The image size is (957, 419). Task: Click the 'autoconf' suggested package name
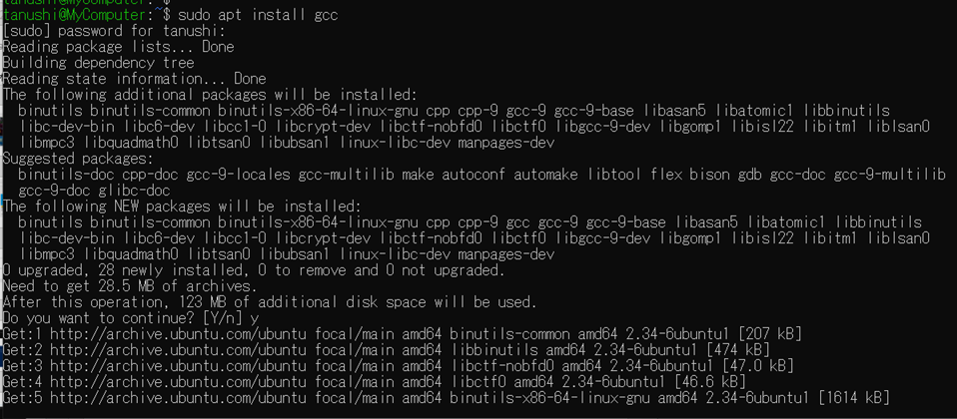coord(474,175)
